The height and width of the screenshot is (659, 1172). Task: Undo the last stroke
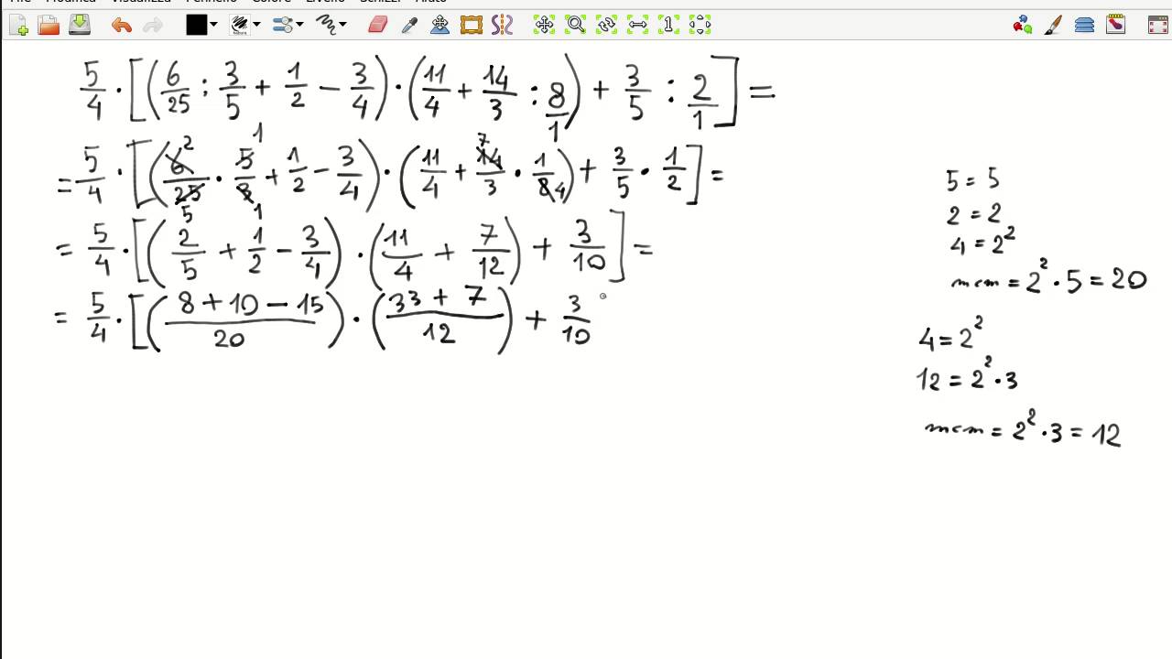click(121, 26)
